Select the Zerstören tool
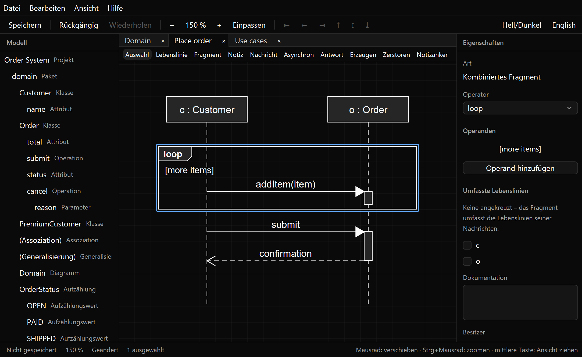 coord(396,55)
